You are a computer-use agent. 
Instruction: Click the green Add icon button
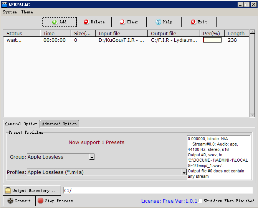point(59,22)
